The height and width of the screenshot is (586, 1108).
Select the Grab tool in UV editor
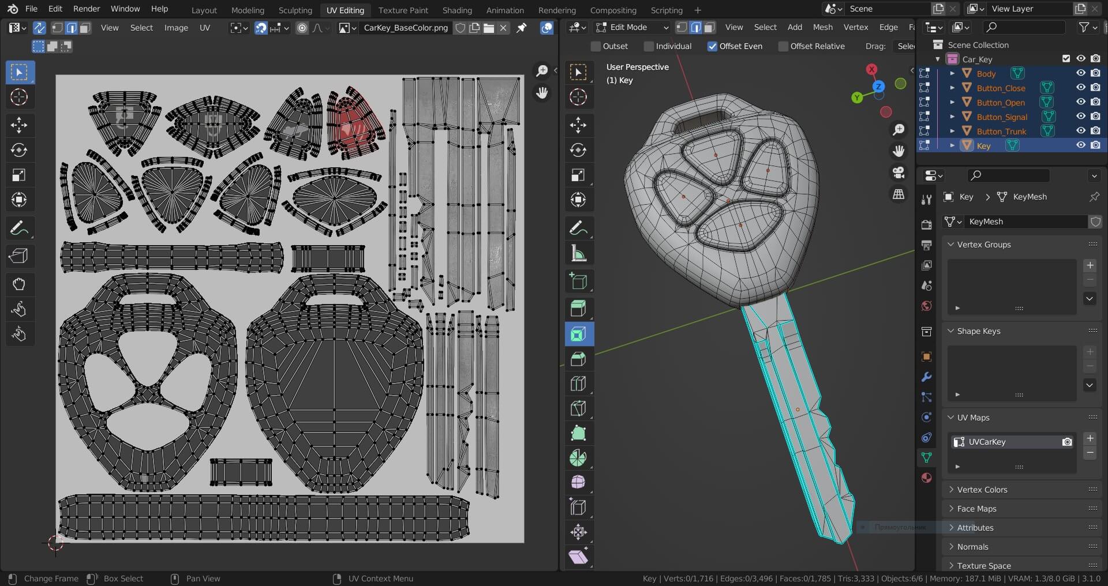19,284
